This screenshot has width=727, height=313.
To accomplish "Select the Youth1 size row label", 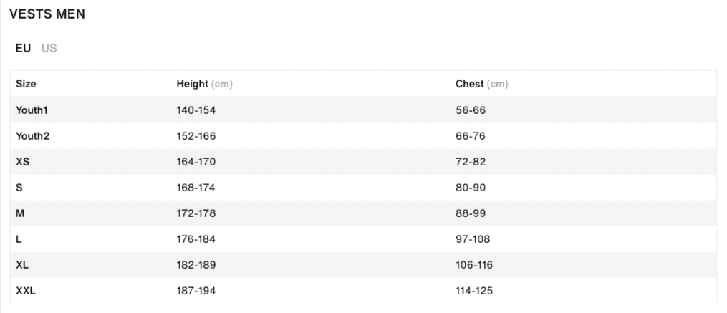I will 32,110.
